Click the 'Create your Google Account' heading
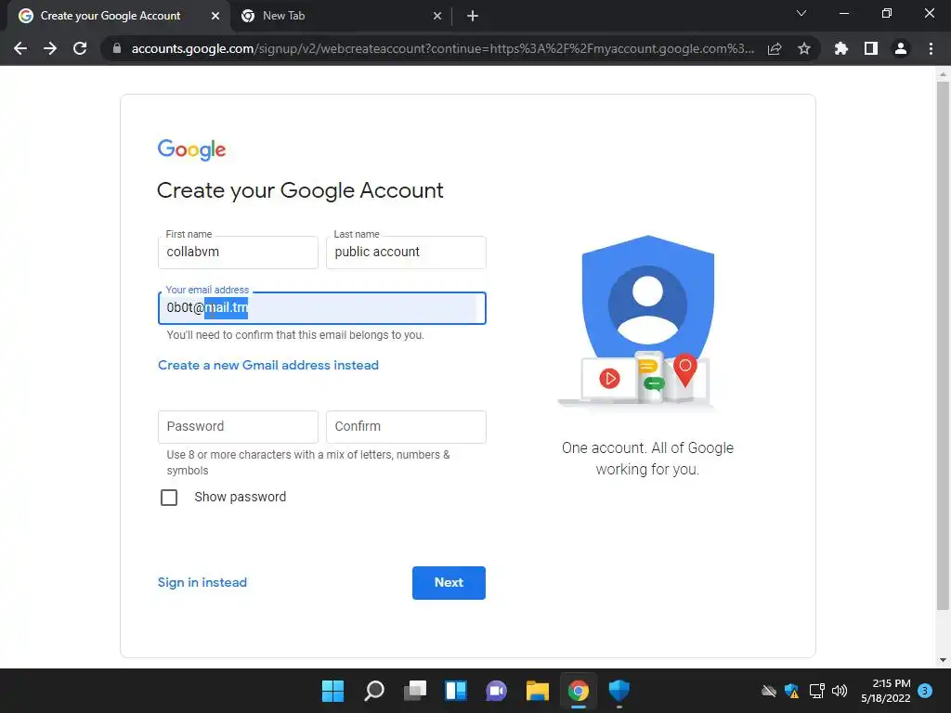The image size is (951, 713). 300,190
